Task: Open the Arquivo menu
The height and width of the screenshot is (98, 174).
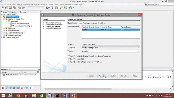Action: (3, 4)
